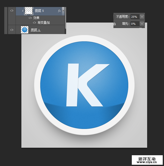Open the 不透明度 opacity dropdown
This screenshot has width=164, height=166.
pos(142,17)
